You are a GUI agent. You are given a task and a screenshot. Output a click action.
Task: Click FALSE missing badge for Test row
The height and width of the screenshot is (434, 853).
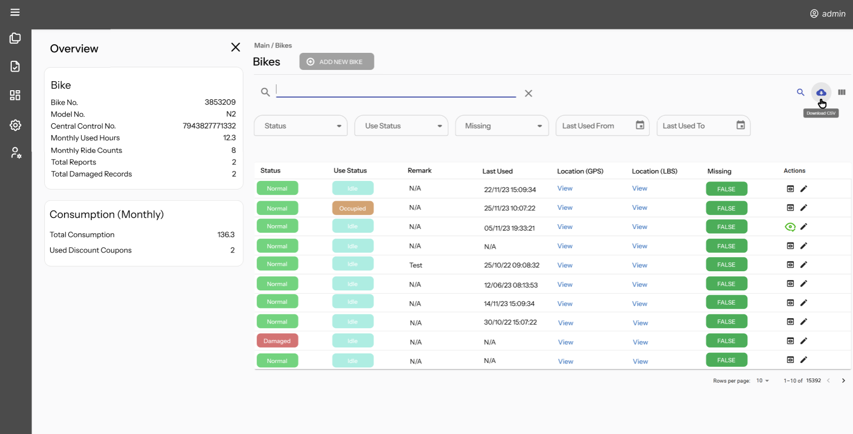click(x=726, y=265)
